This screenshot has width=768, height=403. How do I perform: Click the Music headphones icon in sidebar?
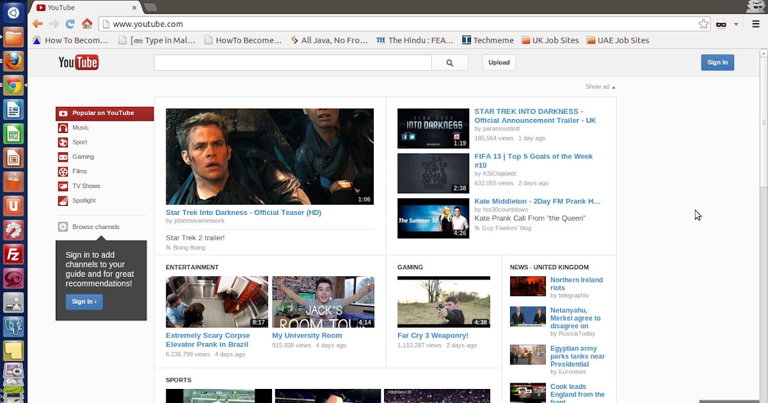coord(63,128)
